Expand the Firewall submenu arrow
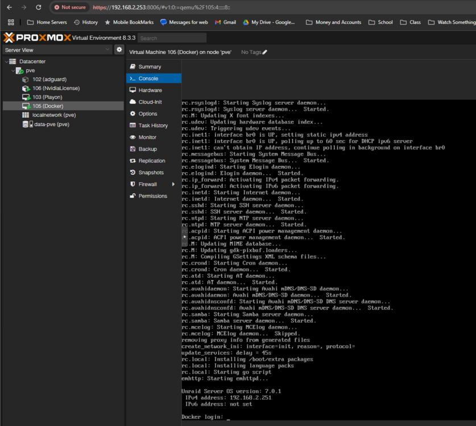The image size is (476, 426). (173, 184)
